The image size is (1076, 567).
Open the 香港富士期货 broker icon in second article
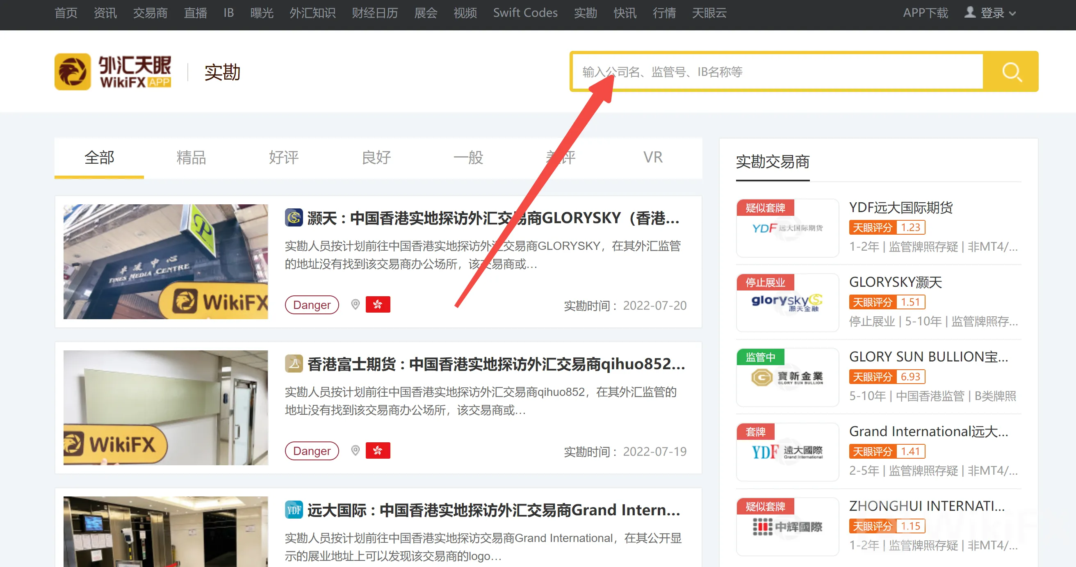coord(294,364)
